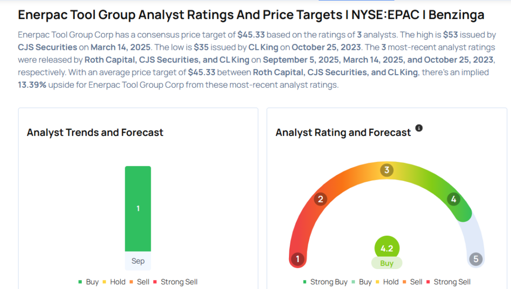
Task: Click the orange Sell legend dot under the gauge
Action: tap(405, 282)
